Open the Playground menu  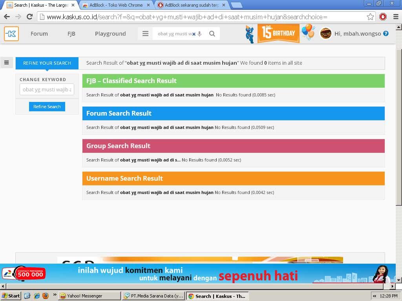pyautogui.click(x=110, y=34)
